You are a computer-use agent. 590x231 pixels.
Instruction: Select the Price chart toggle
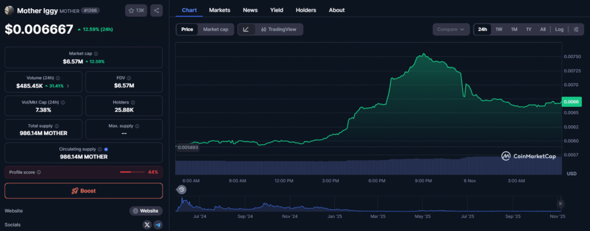(187, 29)
